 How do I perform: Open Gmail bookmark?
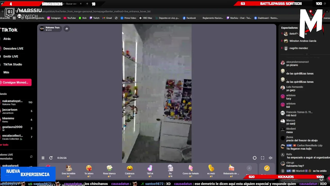(107, 18)
